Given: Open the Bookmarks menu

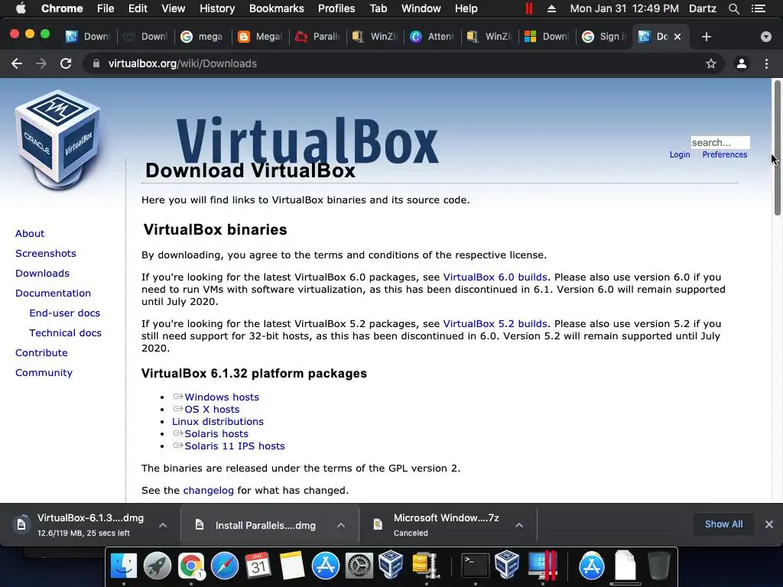Looking at the screenshot, I should point(277,8).
